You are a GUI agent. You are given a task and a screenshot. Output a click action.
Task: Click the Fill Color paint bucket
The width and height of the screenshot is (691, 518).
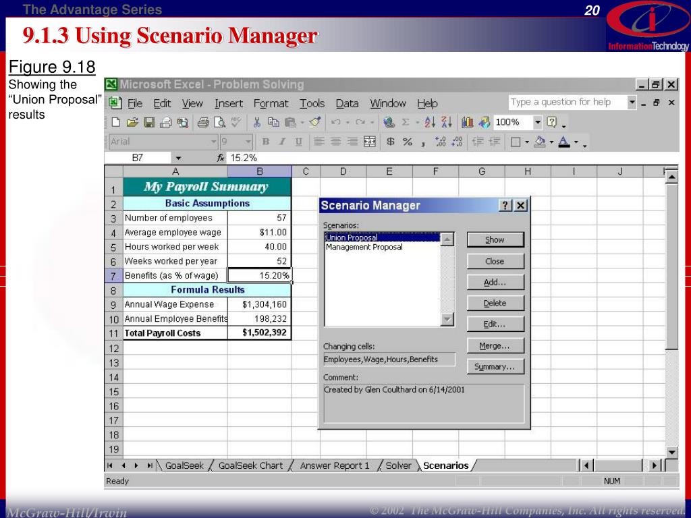point(541,142)
